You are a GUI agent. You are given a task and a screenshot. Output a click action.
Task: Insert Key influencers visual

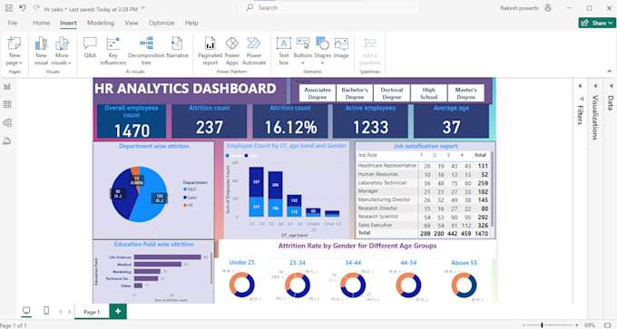tap(113, 51)
